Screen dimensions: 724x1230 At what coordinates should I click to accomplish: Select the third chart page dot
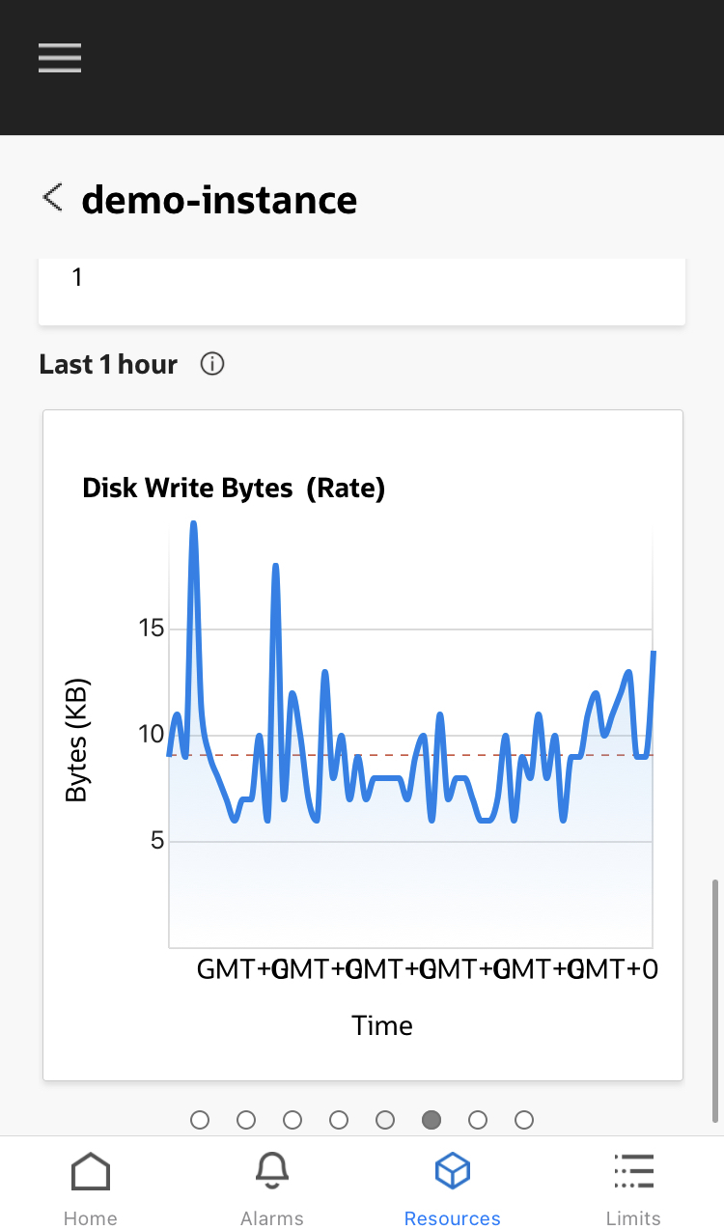292,1120
